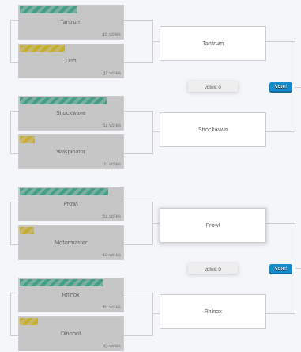Select the Shockwave semifinal entry box
301x352 pixels.
(213, 130)
